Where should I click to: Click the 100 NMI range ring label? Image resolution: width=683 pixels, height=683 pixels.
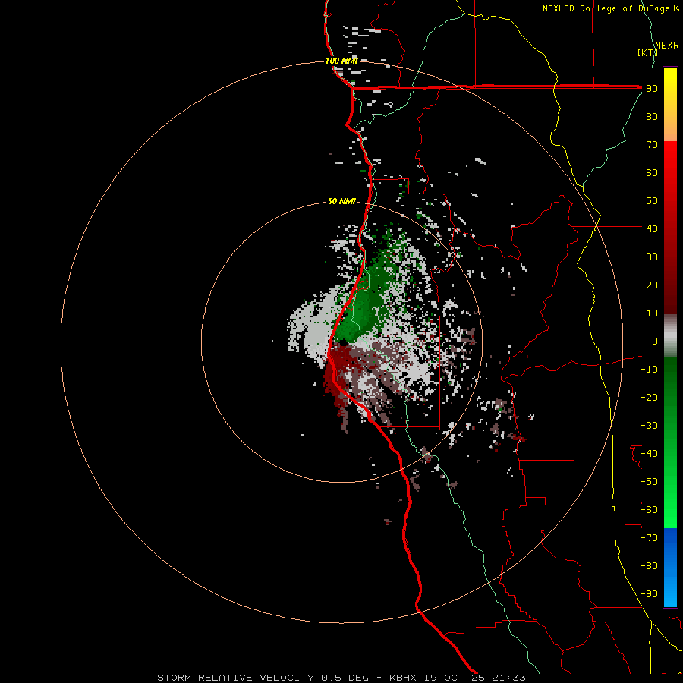tap(341, 61)
